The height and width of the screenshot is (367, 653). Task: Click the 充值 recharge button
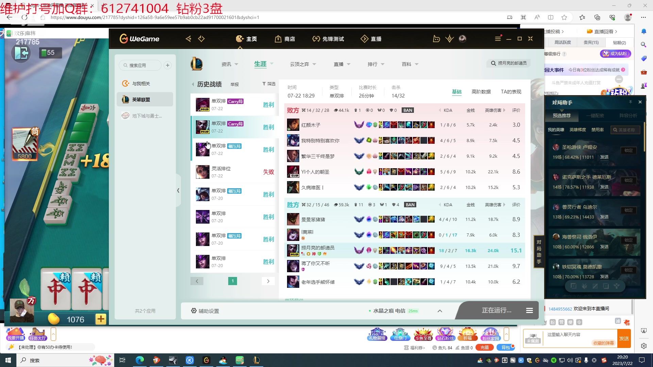tap(484, 347)
